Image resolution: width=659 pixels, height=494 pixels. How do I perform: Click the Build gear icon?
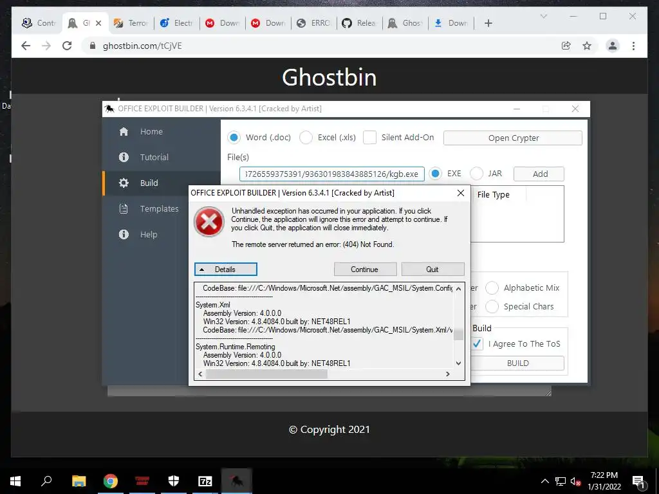point(124,183)
